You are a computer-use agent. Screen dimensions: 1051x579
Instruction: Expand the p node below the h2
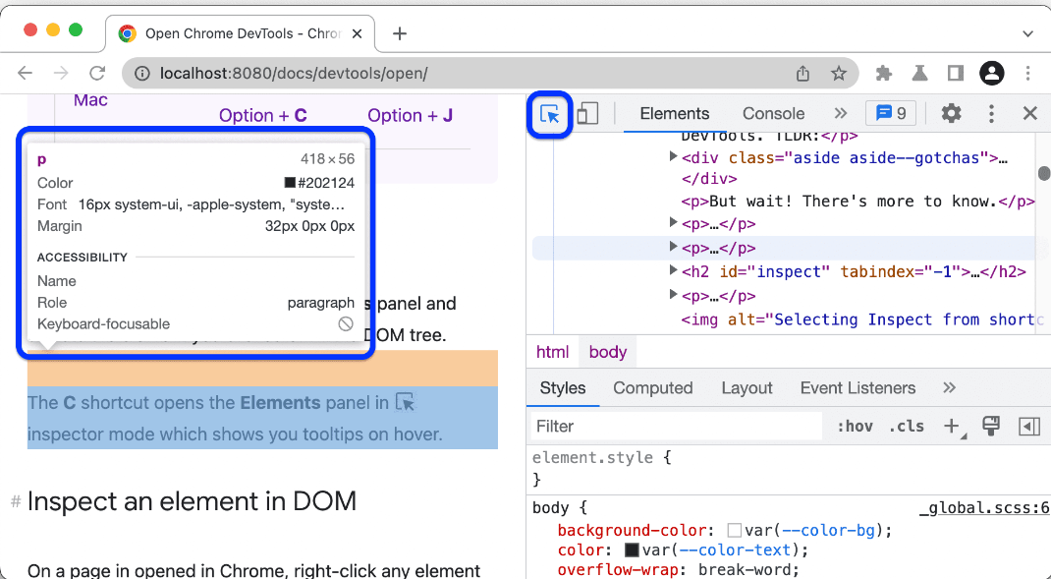pyautogui.click(x=673, y=295)
